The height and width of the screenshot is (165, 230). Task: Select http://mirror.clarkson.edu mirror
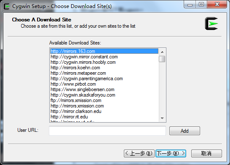(x=104, y=111)
